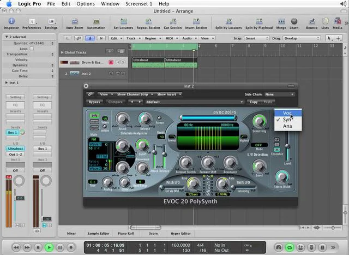Click the Settings toolbar icon

pos(51,23)
